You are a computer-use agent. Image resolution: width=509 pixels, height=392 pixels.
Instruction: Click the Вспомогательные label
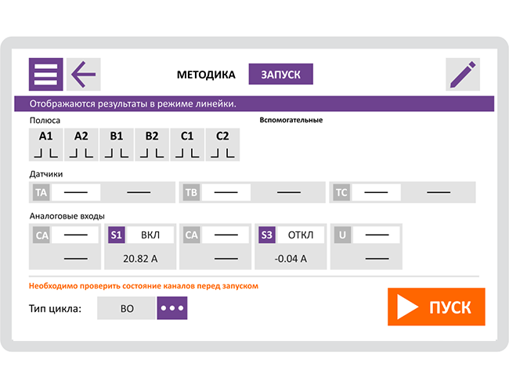[x=291, y=120]
